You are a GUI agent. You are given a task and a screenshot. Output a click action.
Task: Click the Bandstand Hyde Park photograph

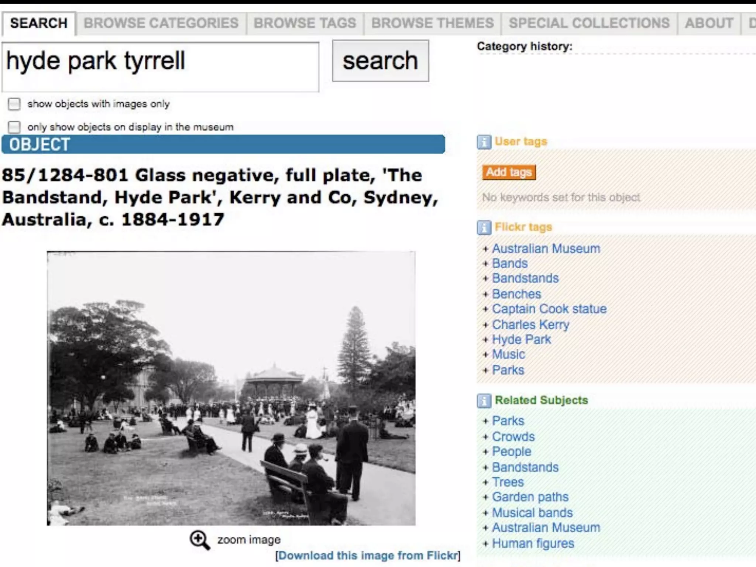coord(231,388)
